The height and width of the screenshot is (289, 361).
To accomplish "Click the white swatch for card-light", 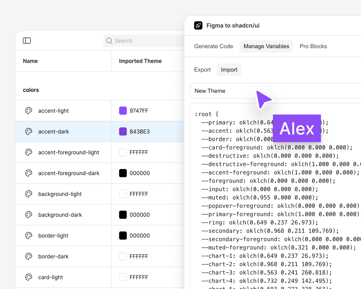I will 123,277.
